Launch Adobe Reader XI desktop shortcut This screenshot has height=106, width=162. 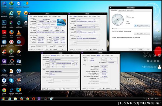[x=4, y=34]
